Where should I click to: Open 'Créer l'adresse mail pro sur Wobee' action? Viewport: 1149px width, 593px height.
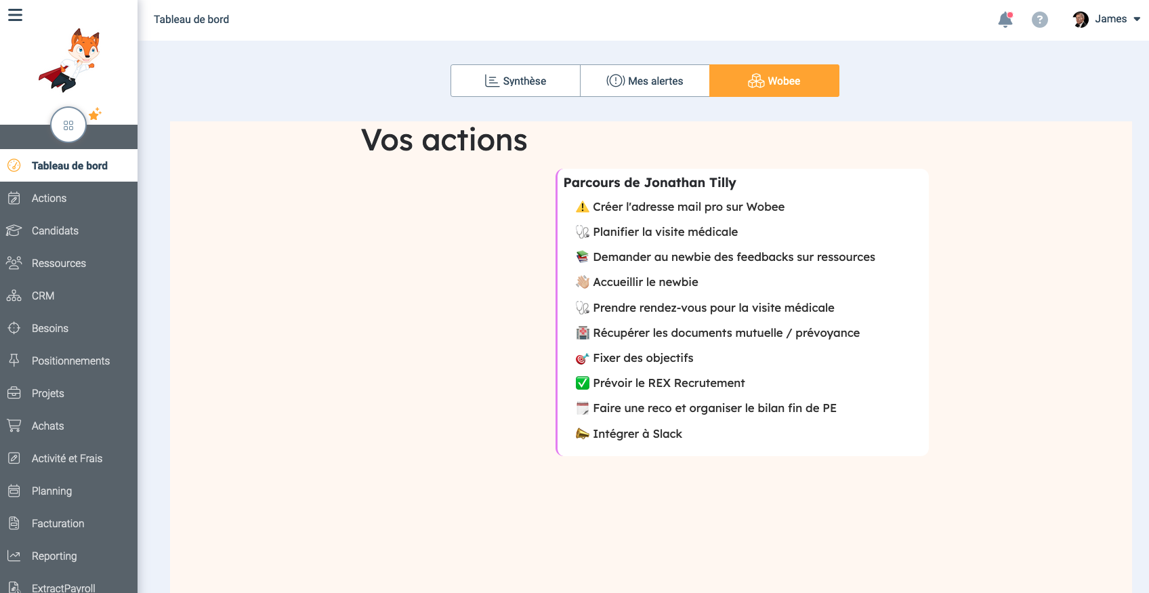[x=688, y=207]
